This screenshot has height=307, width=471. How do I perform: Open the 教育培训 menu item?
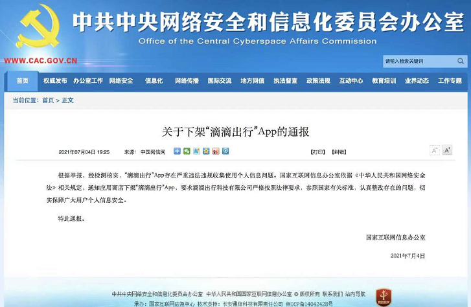(x=384, y=81)
